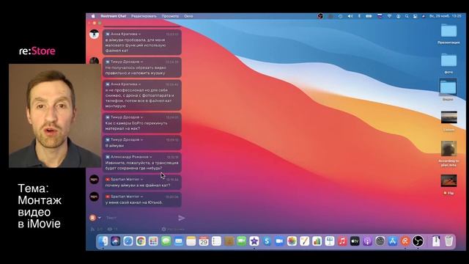Open the Просмотр menu
The height and width of the screenshot is (264, 469).
click(x=170, y=16)
